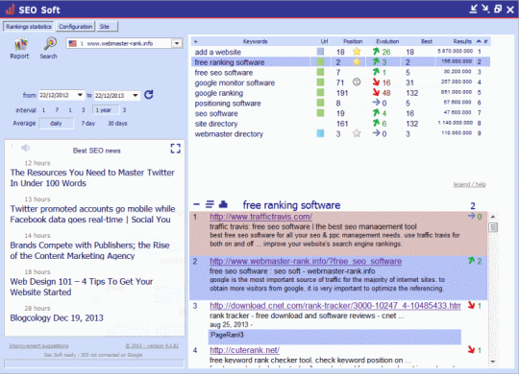Open the website selector dropdown

177,43
